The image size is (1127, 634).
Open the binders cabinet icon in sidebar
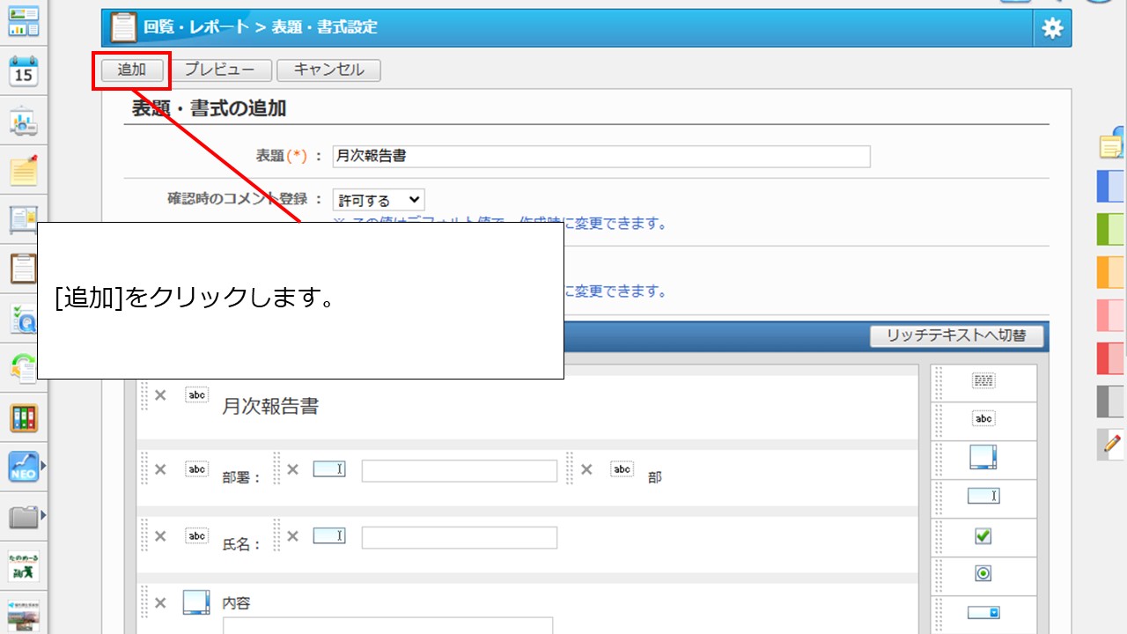coord(24,417)
